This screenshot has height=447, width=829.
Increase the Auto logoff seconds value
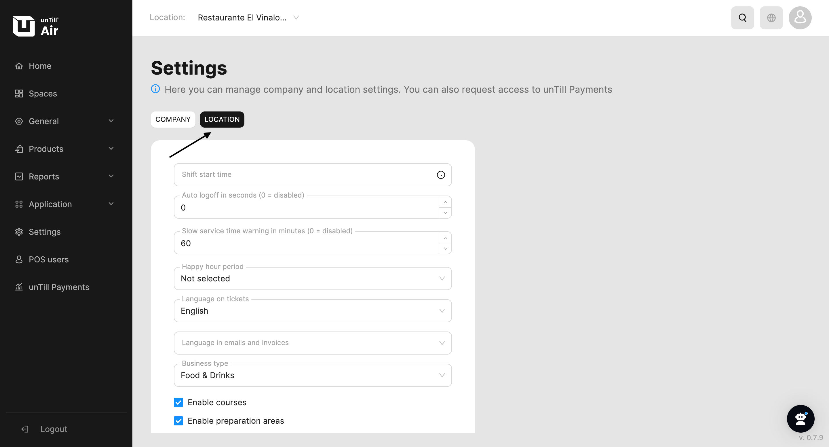pos(445,202)
